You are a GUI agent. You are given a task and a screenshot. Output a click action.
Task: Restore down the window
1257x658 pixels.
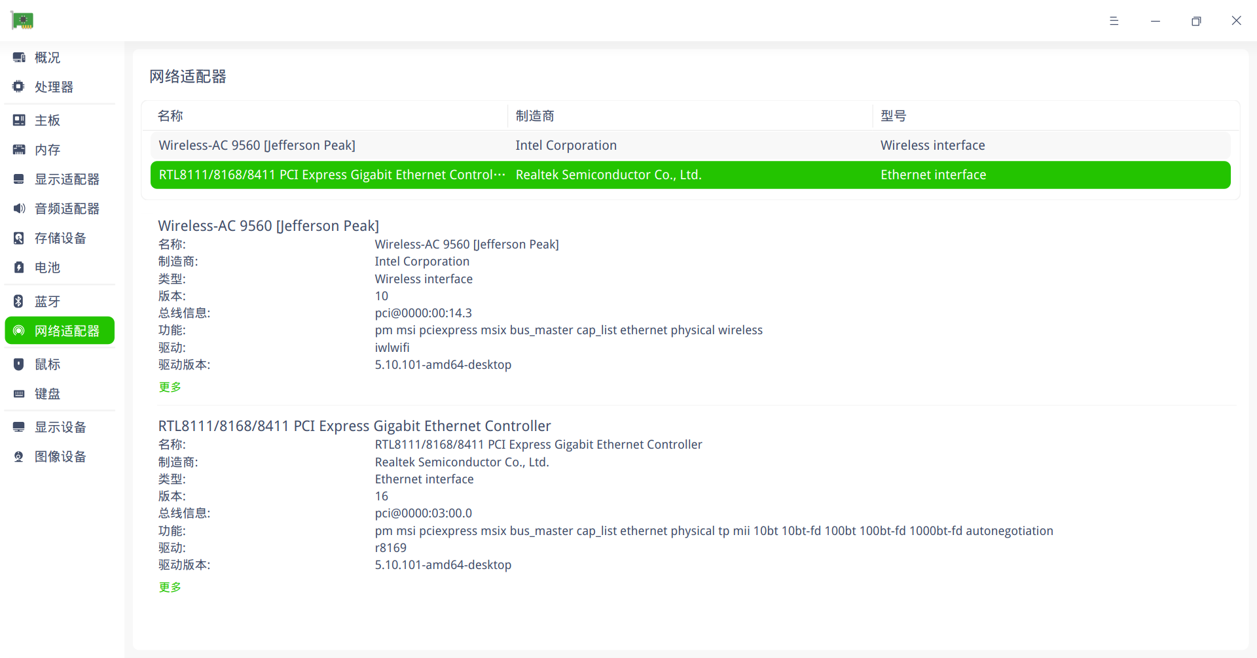[x=1196, y=21]
